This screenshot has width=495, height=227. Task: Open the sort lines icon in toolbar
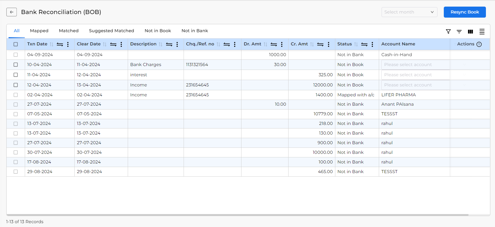459,32
